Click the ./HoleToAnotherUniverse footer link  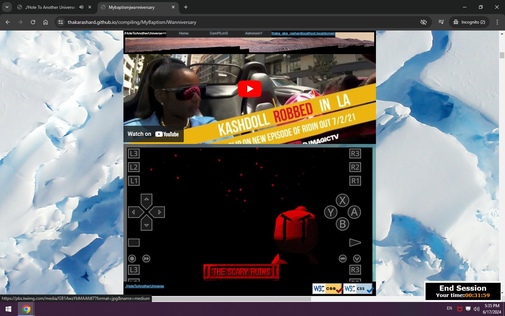pyautogui.click(x=144, y=286)
